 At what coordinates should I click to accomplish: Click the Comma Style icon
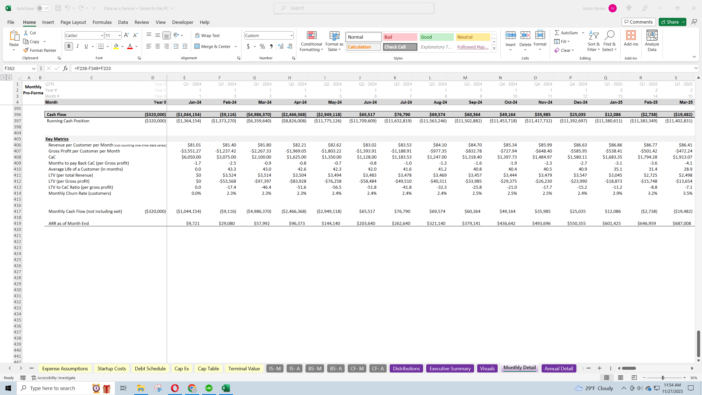271,46
